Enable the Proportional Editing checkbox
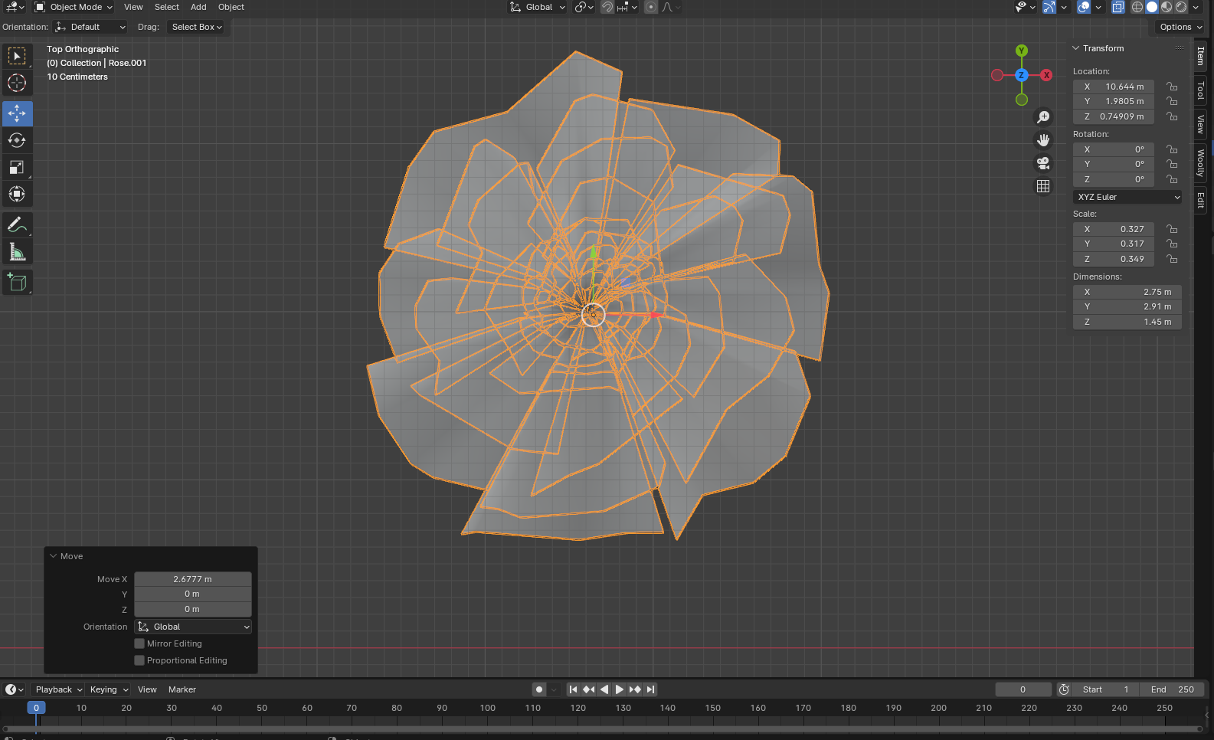Image resolution: width=1214 pixels, height=740 pixels. click(x=139, y=660)
